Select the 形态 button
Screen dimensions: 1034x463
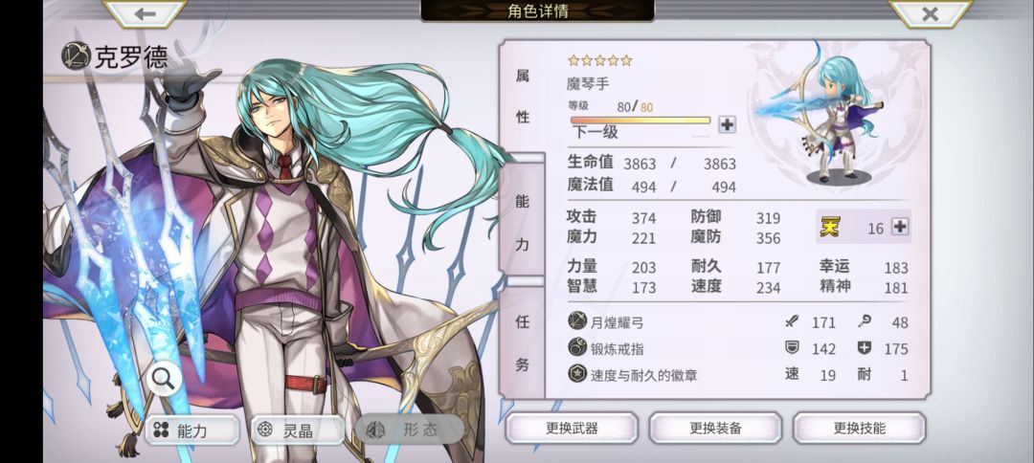click(x=410, y=430)
